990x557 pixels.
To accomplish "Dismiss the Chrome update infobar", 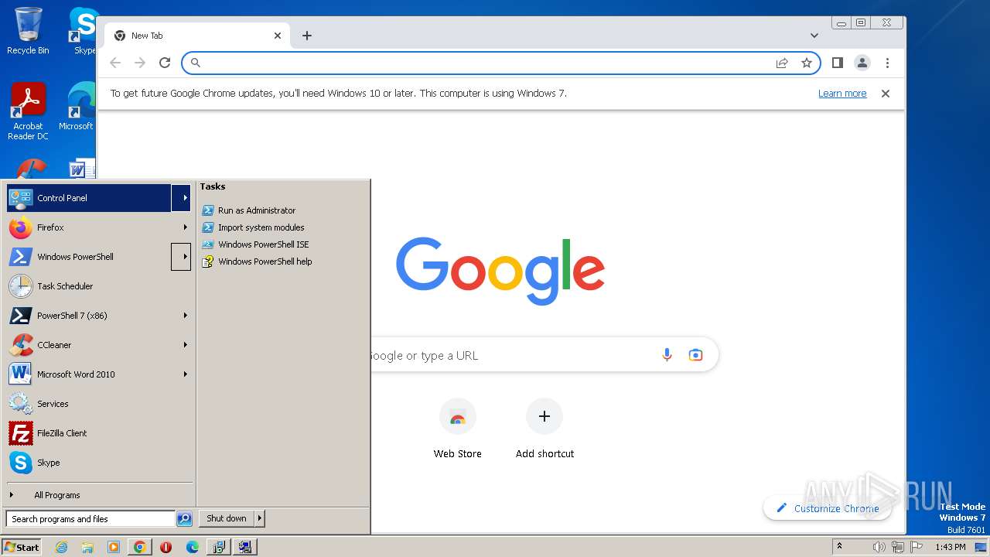I will pos(886,94).
